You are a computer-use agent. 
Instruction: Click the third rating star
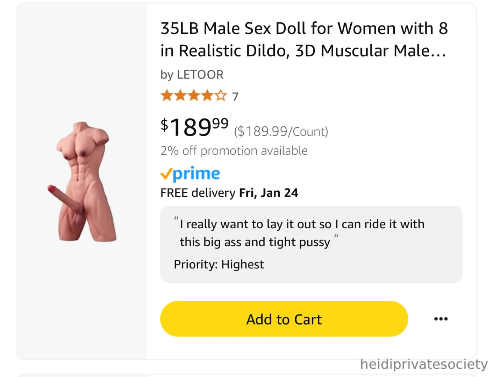[193, 95]
